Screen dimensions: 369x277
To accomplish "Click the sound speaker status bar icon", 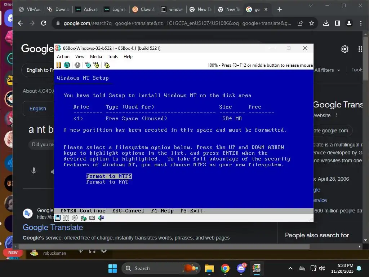I will (101, 218).
